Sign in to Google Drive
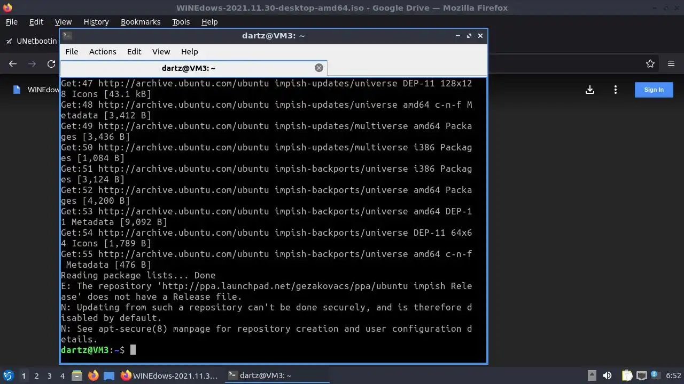 pyautogui.click(x=654, y=90)
